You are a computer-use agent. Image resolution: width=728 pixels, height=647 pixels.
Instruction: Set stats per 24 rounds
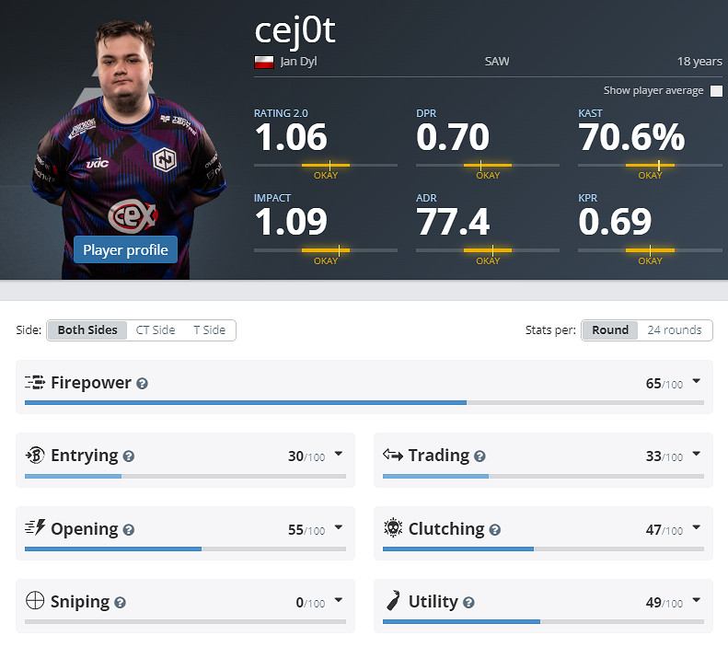pyautogui.click(x=674, y=330)
